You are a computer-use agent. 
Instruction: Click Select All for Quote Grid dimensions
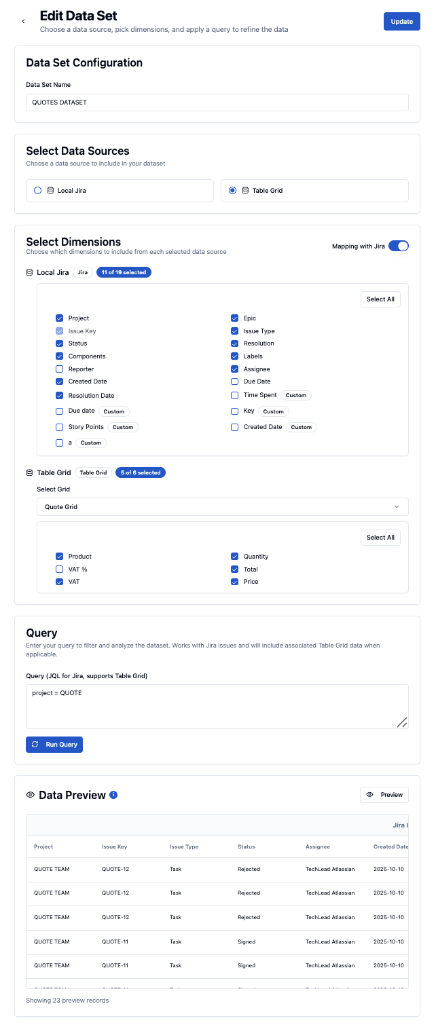point(380,538)
